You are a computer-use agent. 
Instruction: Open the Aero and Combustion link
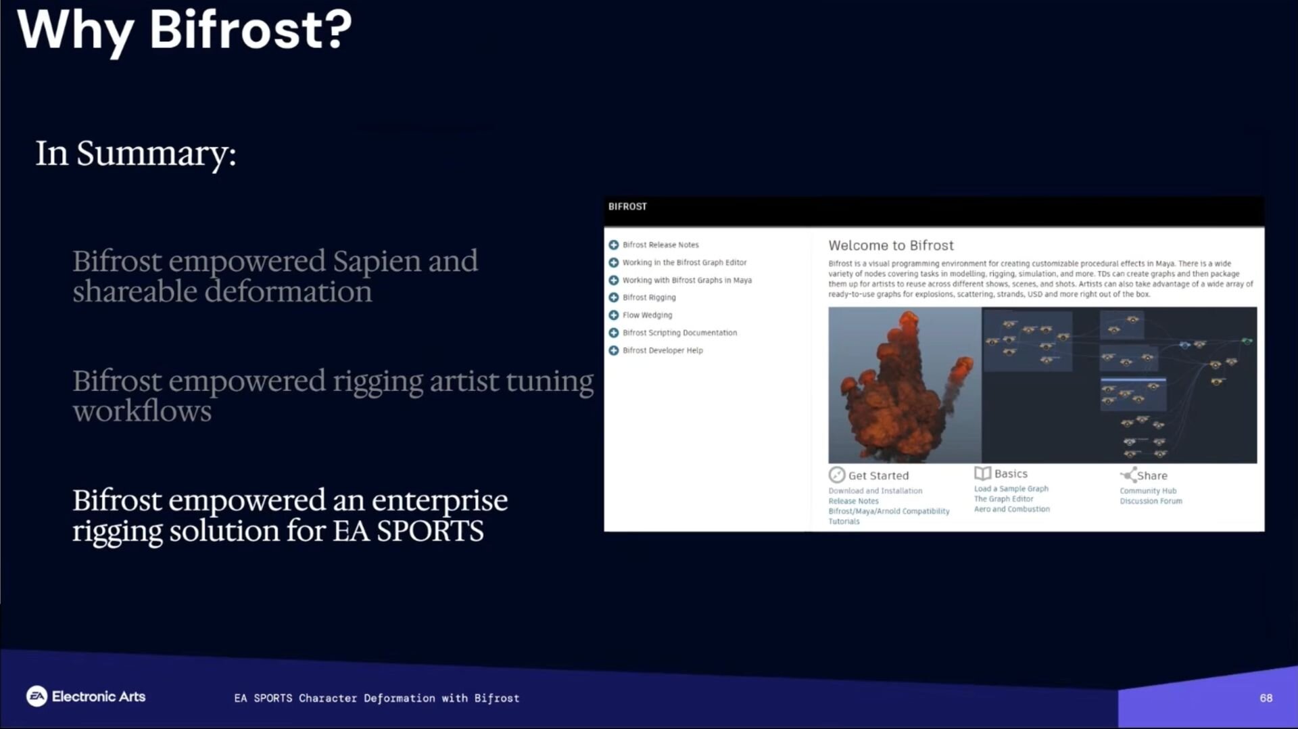point(1011,509)
